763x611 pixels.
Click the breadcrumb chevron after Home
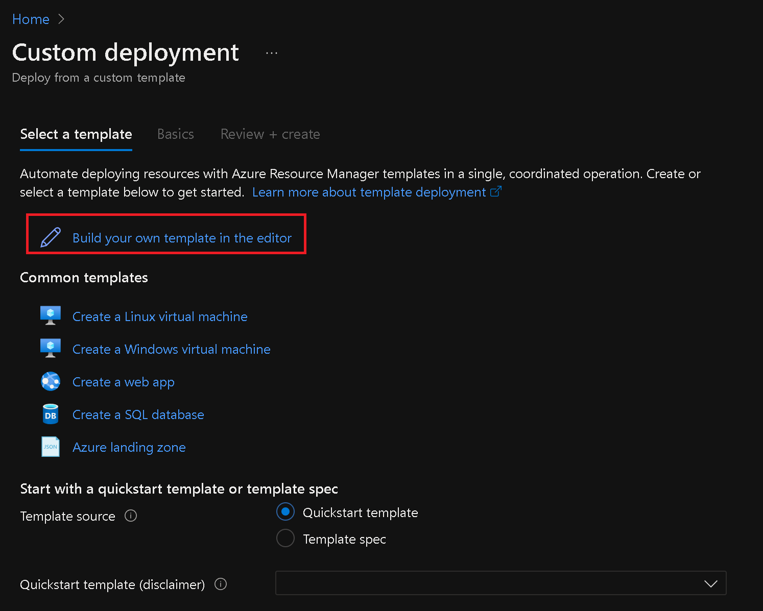pyautogui.click(x=61, y=19)
